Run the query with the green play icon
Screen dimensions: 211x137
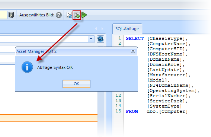84,15
